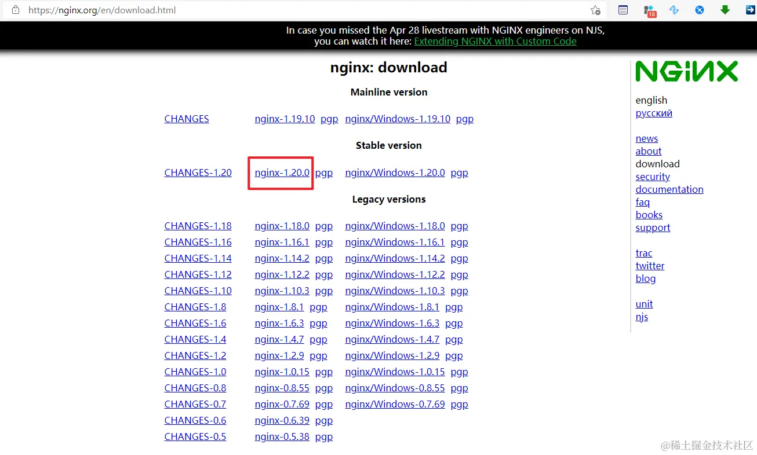Image resolution: width=757 pixels, height=455 pixels.
Task: Download nginx/Windows-1.20.0
Action: pos(395,173)
